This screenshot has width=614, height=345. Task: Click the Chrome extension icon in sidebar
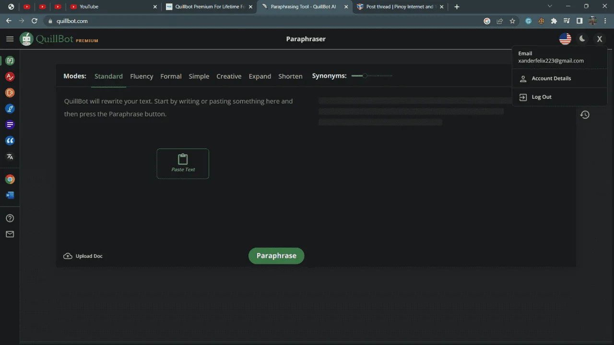[10, 179]
